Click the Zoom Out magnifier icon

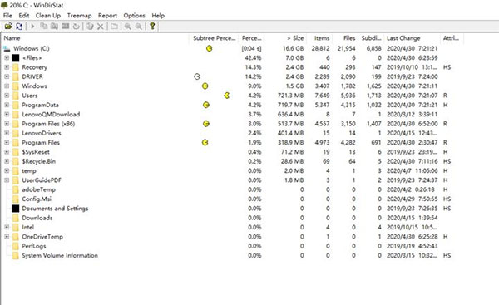coord(138,27)
